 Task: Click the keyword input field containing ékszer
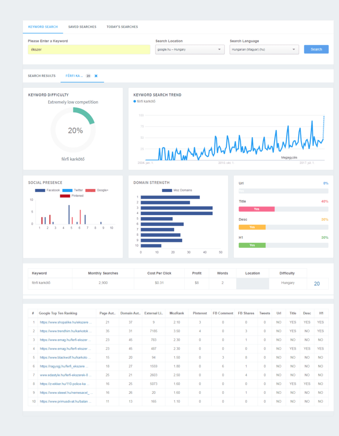coord(89,49)
